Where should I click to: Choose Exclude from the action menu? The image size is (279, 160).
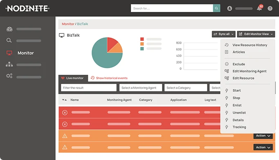pos(239,64)
